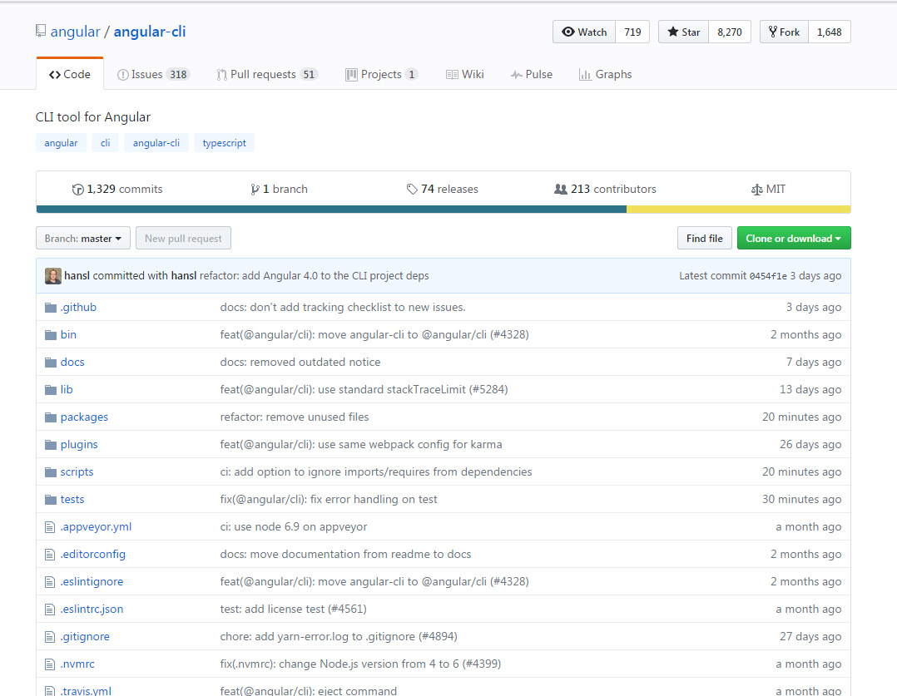Click the repository book icon beside angular
The image size is (897, 696).
point(41,31)
